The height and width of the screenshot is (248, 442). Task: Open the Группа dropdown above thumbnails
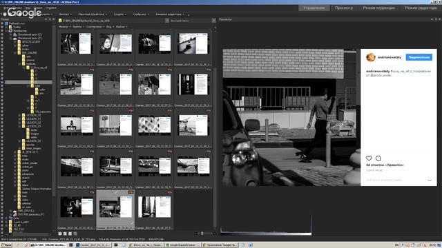(x=78, y=27)
